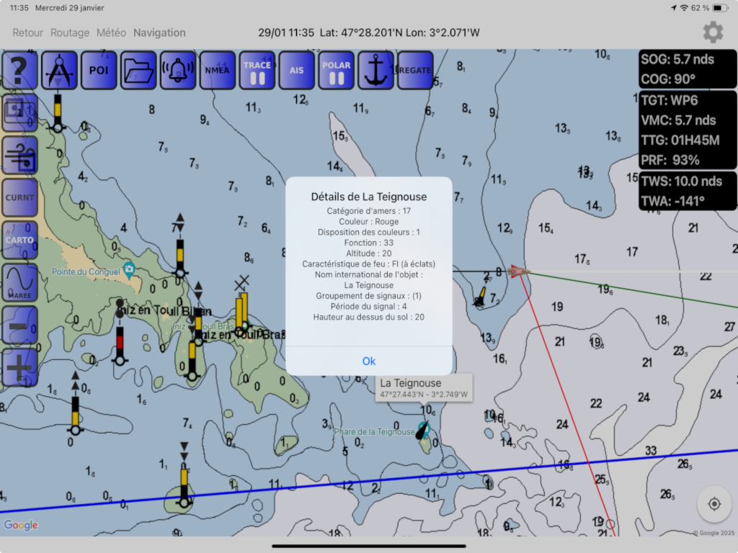Zoom out with the minus button

point(19,325)
